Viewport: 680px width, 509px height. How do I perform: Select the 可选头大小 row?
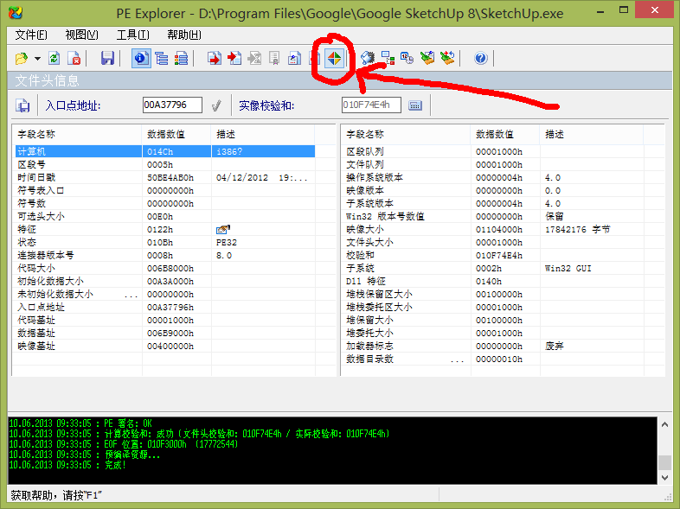tap(164, 216)
